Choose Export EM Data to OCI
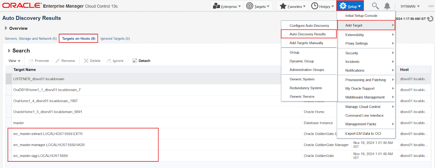Screen dimensions: 435x168 point(366,133)
